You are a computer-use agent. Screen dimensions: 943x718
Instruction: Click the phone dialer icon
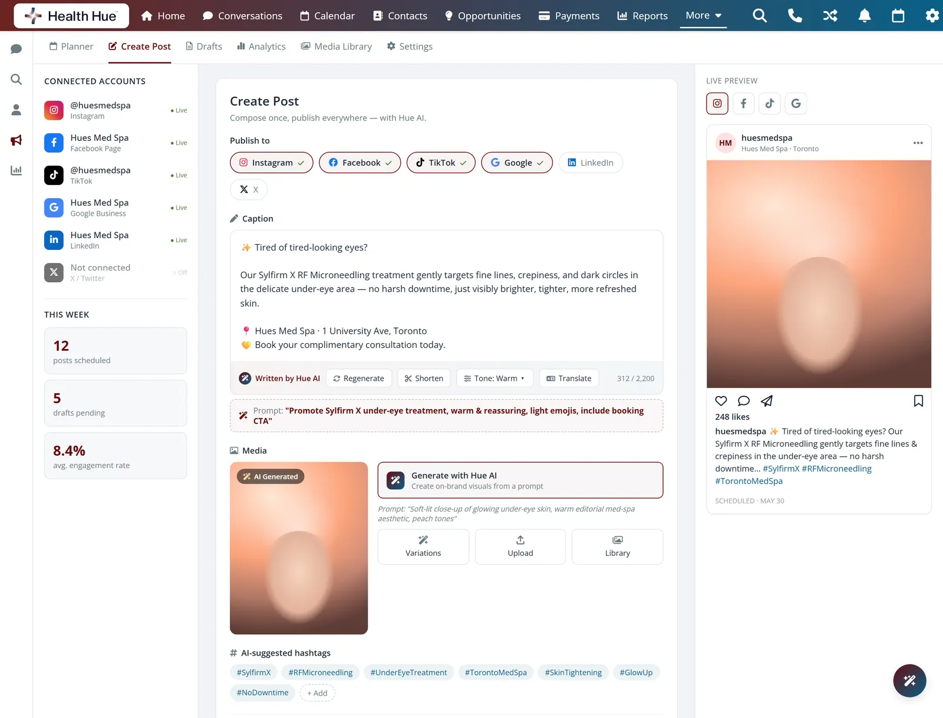point(794,16)
